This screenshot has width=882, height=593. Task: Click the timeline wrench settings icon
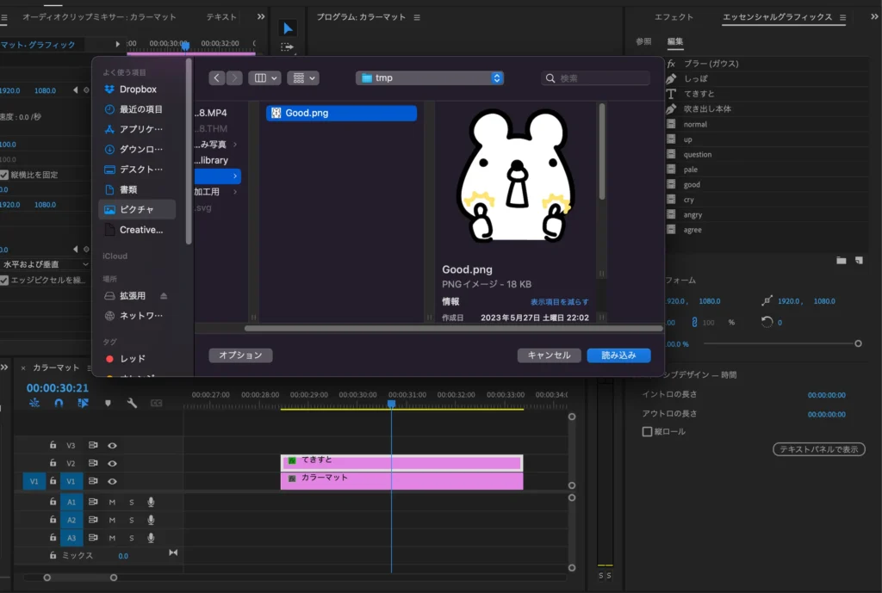[x=132, y=403]
